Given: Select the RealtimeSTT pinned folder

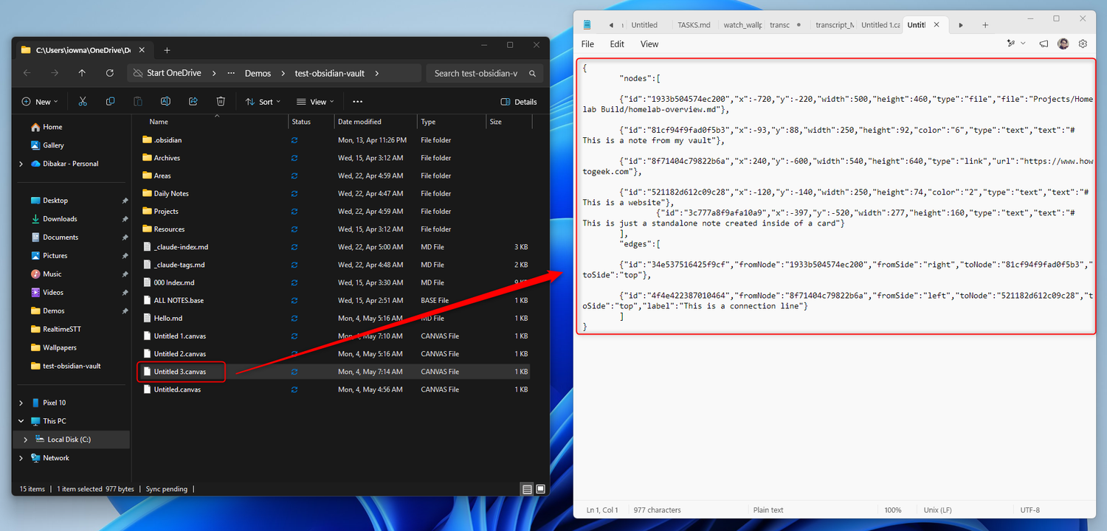Looking at the screenshot, I should tap(62, 329).
